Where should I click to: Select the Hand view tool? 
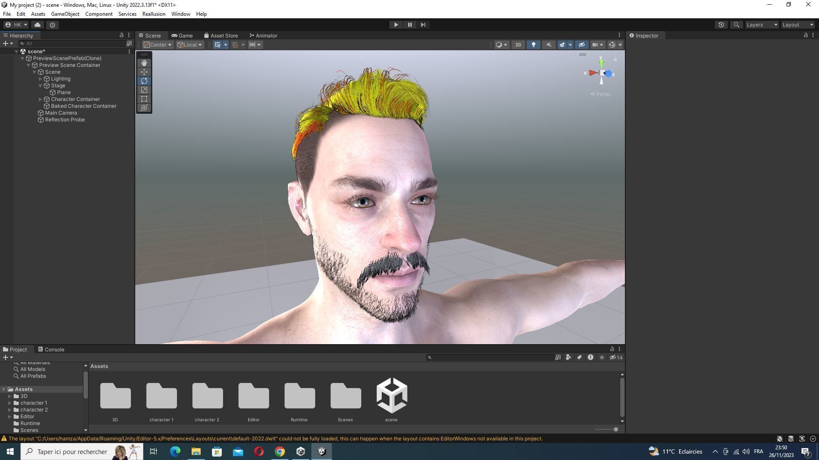[144, 63]
